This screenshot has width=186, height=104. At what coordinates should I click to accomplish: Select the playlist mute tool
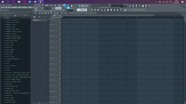pos(46,13)
